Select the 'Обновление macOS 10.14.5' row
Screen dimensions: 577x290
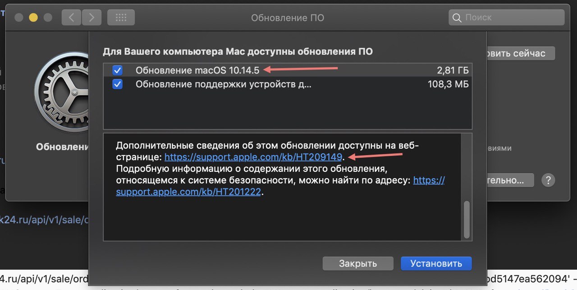point(288,70)
